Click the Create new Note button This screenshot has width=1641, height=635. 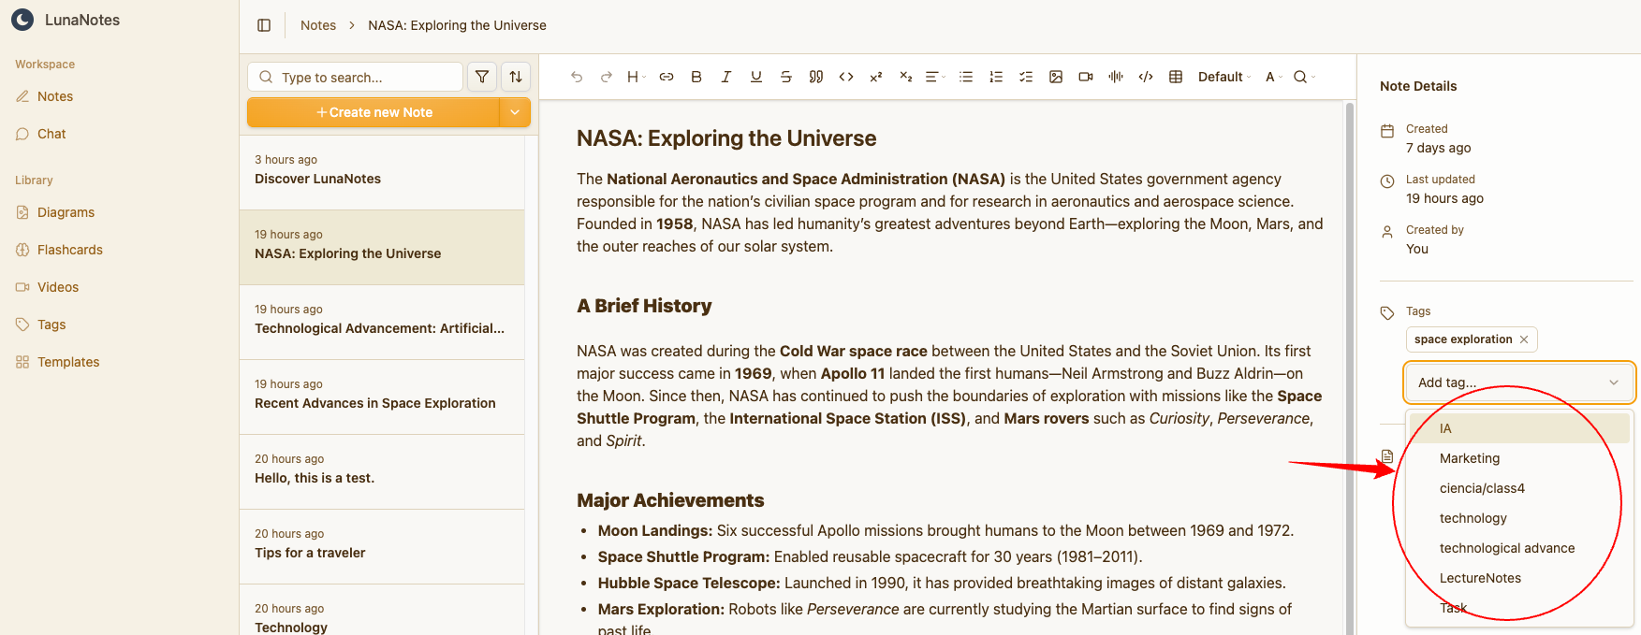point(374,112)
